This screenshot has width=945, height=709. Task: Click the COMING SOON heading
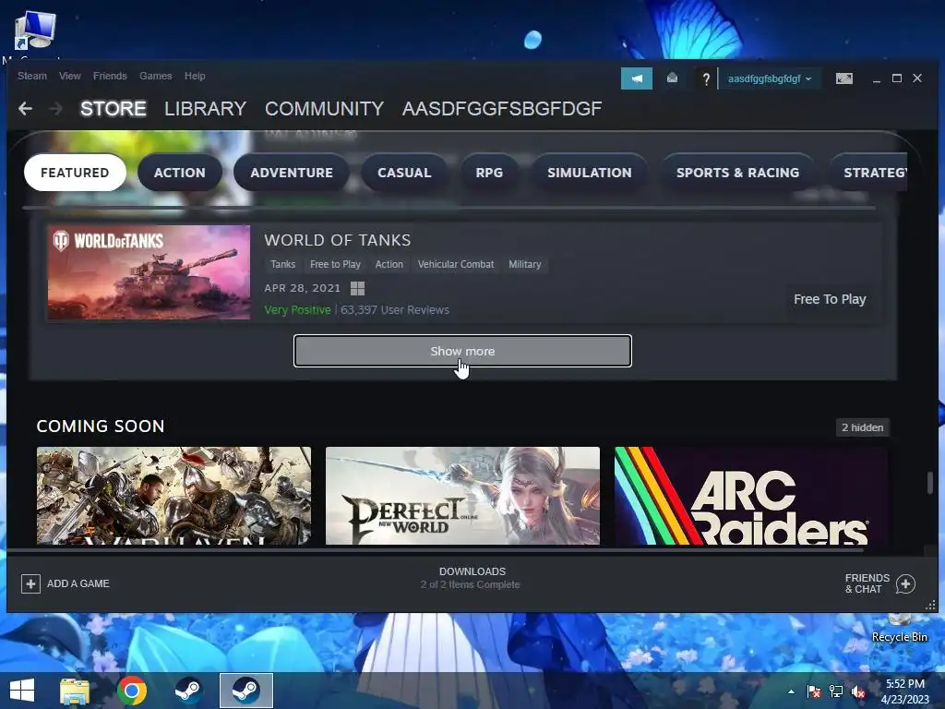point(101,427)
